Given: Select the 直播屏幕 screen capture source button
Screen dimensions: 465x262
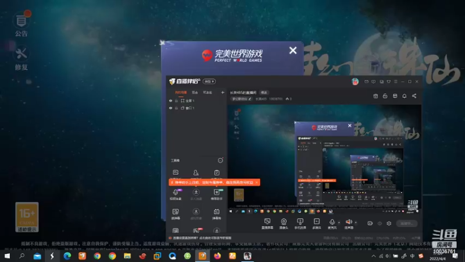Looking at the screenshot, I should [x=267, y=224].
